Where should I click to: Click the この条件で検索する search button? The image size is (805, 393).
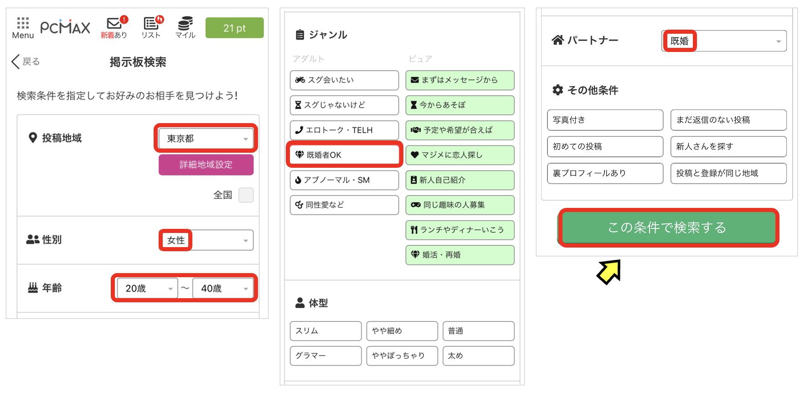coord(668,228)
